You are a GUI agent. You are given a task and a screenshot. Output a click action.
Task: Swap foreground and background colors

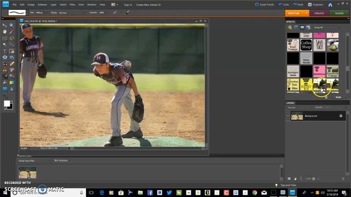point(12,102)
